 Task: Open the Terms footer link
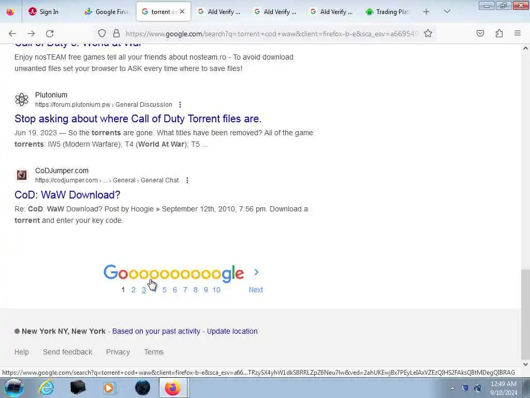click(154, 352)
